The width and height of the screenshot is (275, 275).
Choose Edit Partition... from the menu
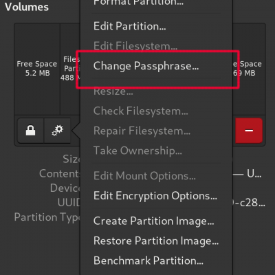(x=129, y=26)
